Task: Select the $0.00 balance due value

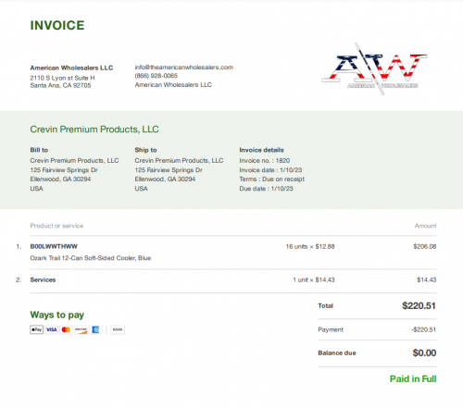Action: click(424, 352)
